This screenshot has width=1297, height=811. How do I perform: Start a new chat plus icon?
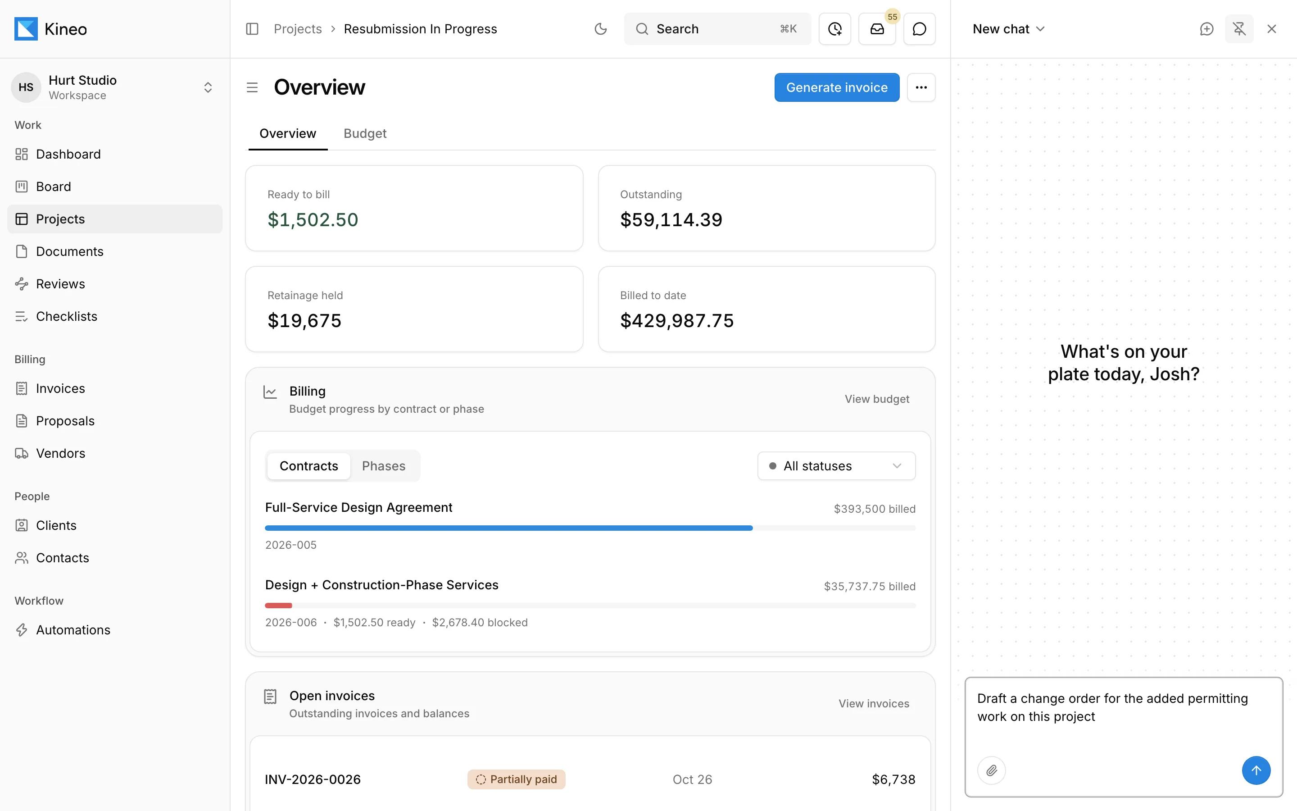point(1206,29)
